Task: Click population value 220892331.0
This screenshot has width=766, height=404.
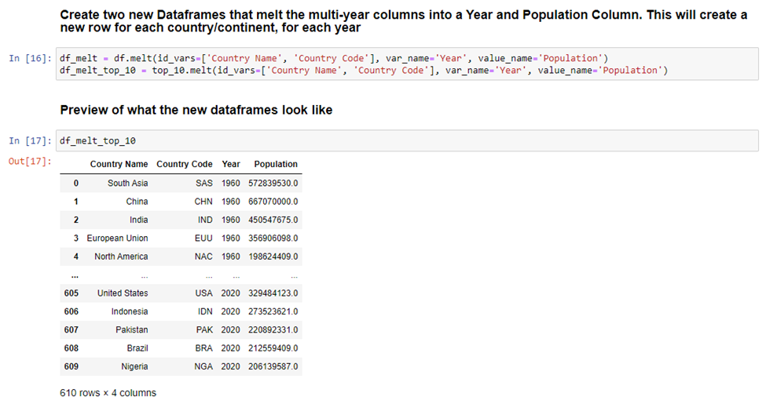Action: (273, 329)
